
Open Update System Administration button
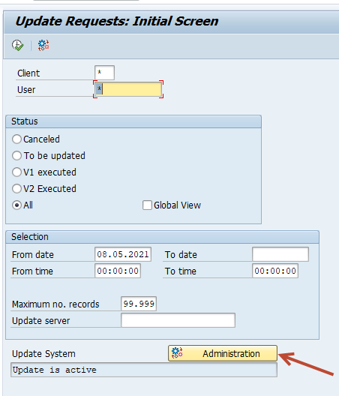coord(223,353)
